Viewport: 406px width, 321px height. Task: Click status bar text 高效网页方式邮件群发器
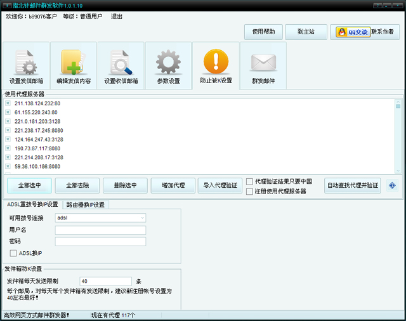point(37,315)
